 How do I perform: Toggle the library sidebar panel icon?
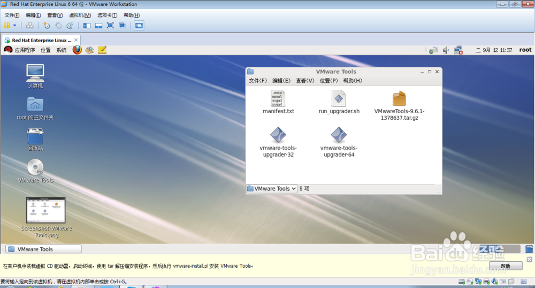point(87,26)
